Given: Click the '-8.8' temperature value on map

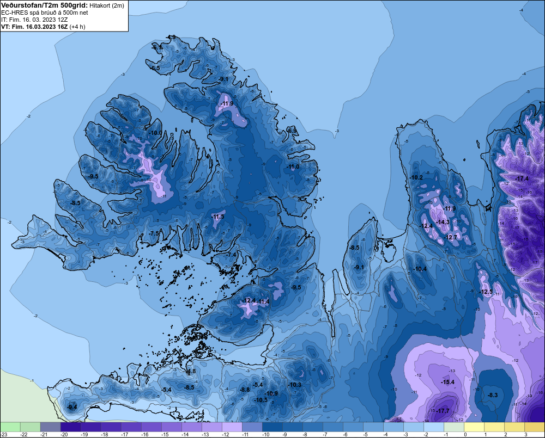Looking at the screenshot, I should tap(245, 390).
